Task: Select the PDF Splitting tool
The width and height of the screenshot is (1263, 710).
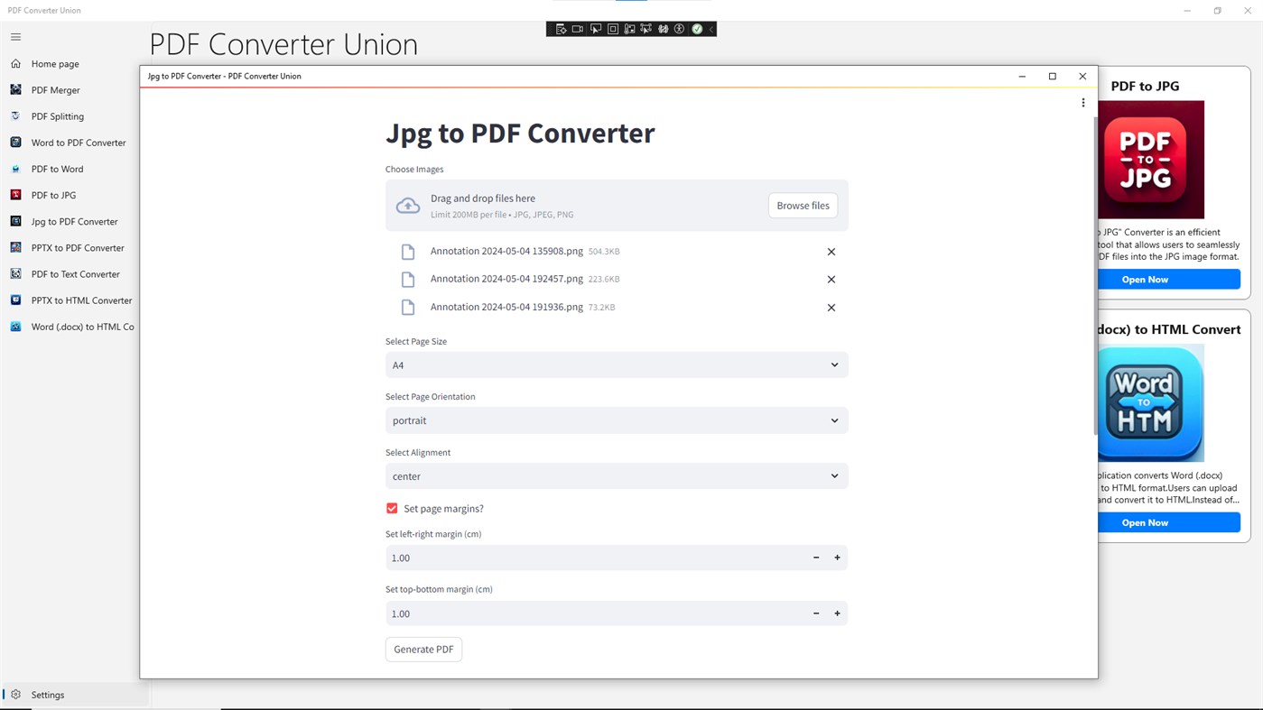Action: [57, 115]
